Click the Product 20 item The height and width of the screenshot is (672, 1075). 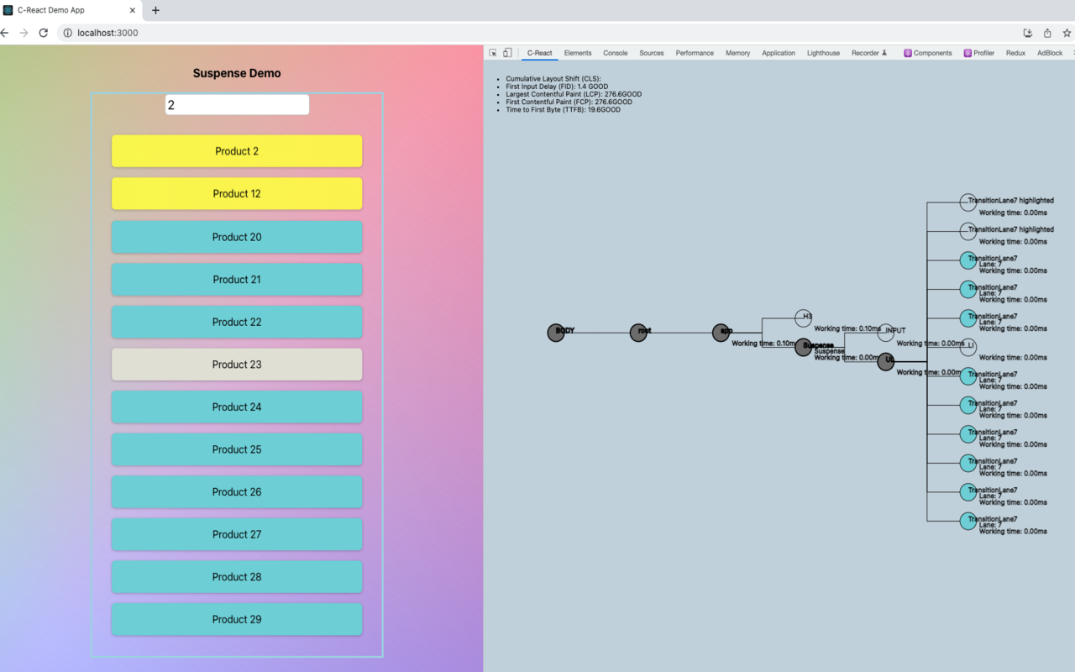coord(237,237)
